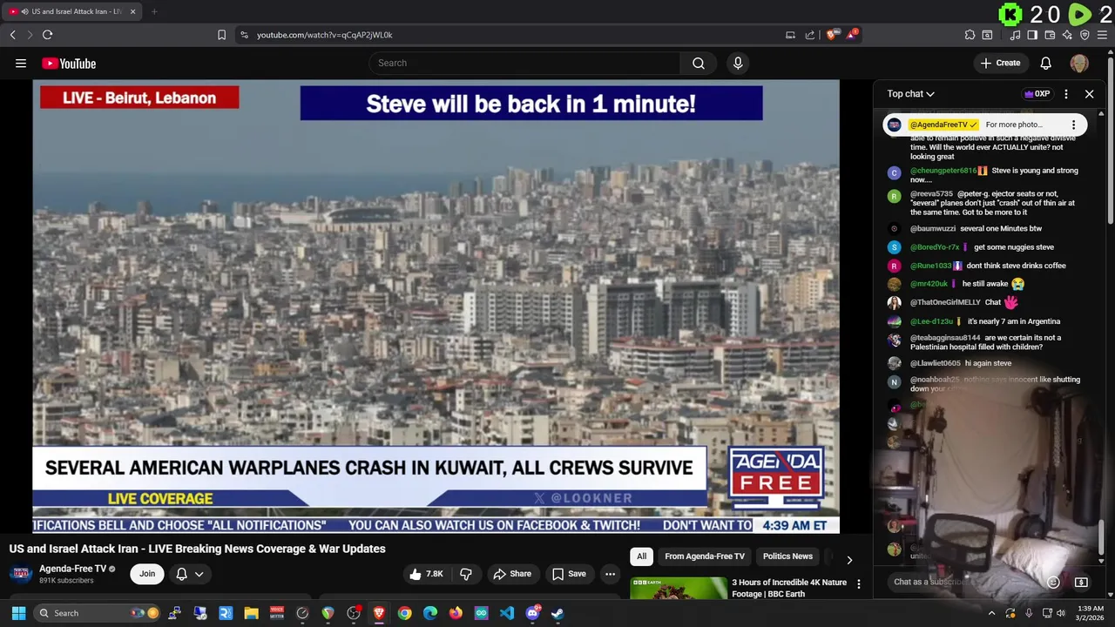View site information icon in address bar
Viewport: 1115px width, 627px height.
pos(244,35)
